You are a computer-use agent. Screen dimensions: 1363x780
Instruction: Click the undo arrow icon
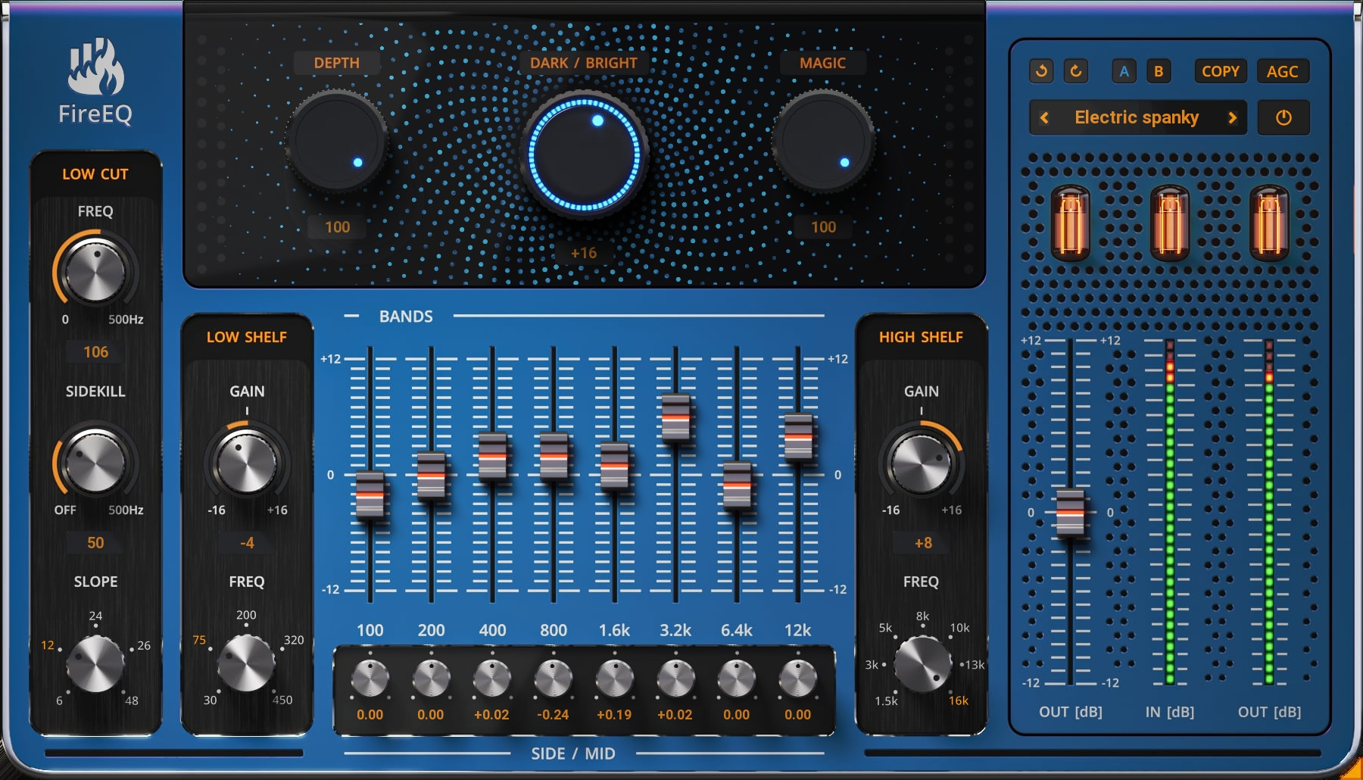[x=1040, y=71]
